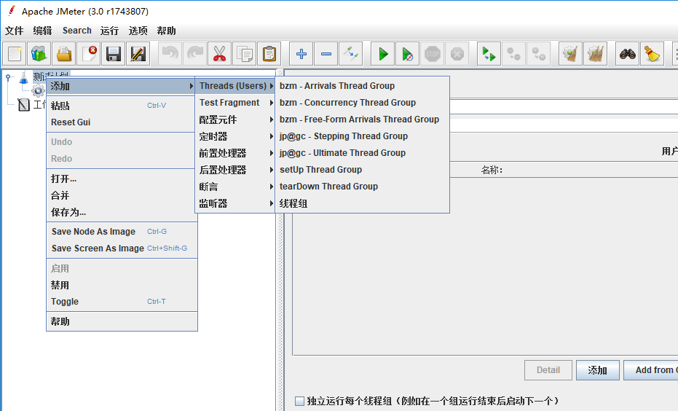Open the 运行 menu

click(109, 31)
